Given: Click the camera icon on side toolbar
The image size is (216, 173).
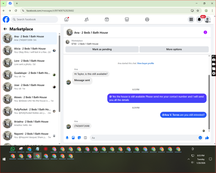Looking at the screenshot, I should pyautogui.click(x=214, y=60).
